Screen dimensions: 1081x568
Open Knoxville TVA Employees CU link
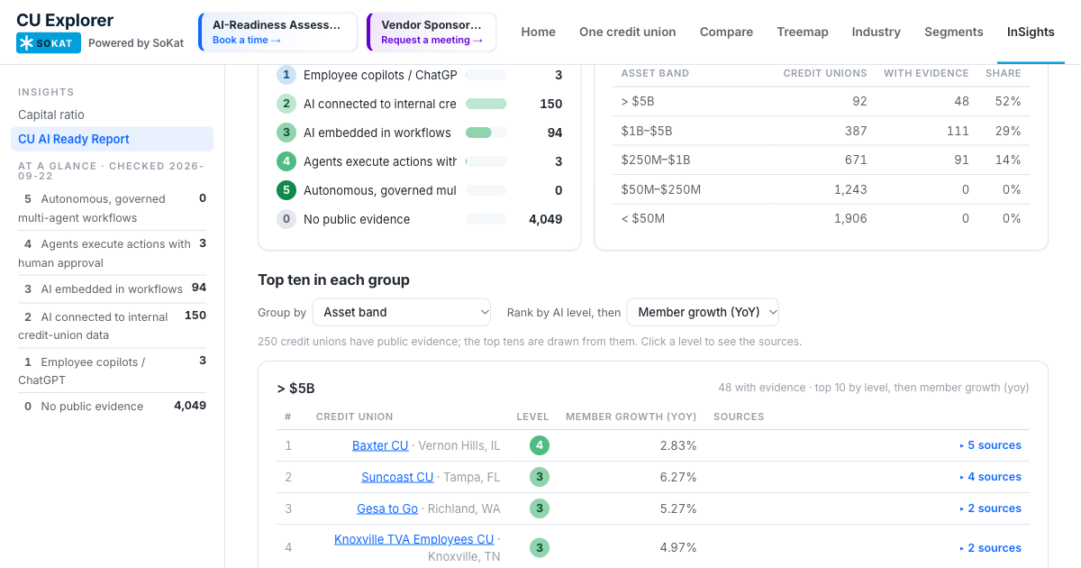[414, 539]
